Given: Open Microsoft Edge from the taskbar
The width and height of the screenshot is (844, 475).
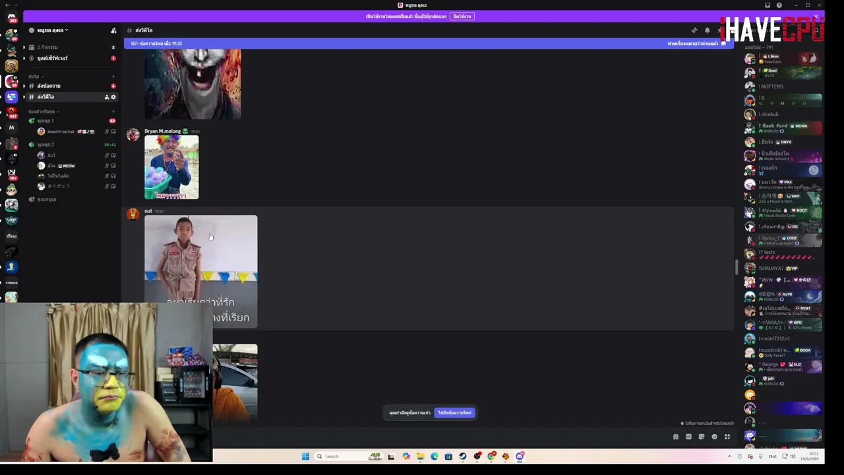Looking at the screenshot, I should 435,457.
